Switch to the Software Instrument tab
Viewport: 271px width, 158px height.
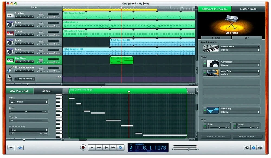(215, 9)
